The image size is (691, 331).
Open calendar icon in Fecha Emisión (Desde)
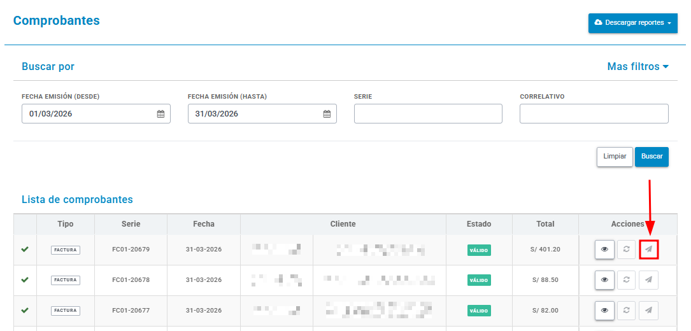(161, 114)
